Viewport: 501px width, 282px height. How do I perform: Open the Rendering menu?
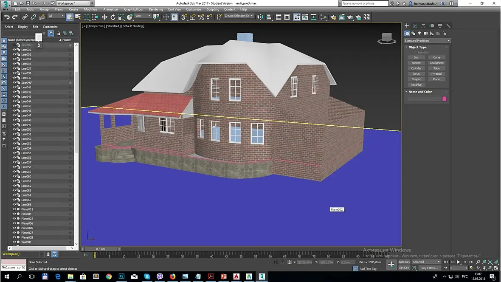tap(156, 9)
